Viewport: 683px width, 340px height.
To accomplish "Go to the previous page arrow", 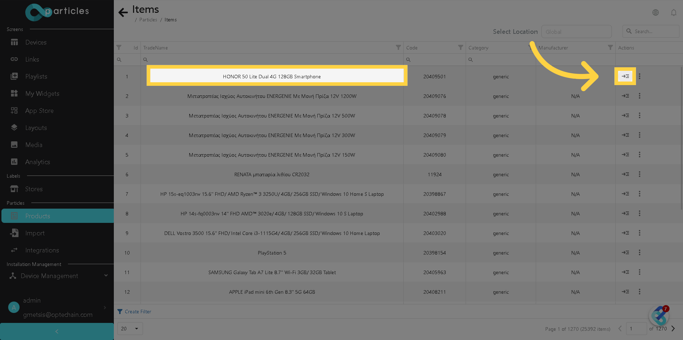I will tap(620, 329).
